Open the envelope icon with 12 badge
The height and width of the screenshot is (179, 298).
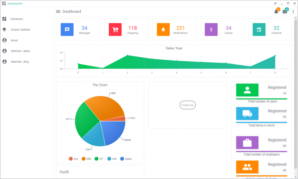284,11
